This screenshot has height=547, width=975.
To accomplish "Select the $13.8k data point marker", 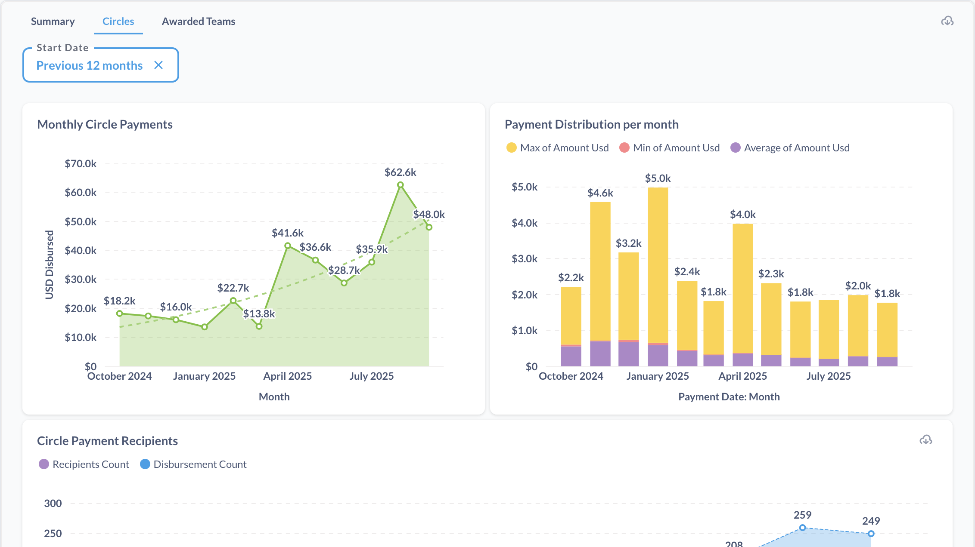I will [x=259, y=326].
